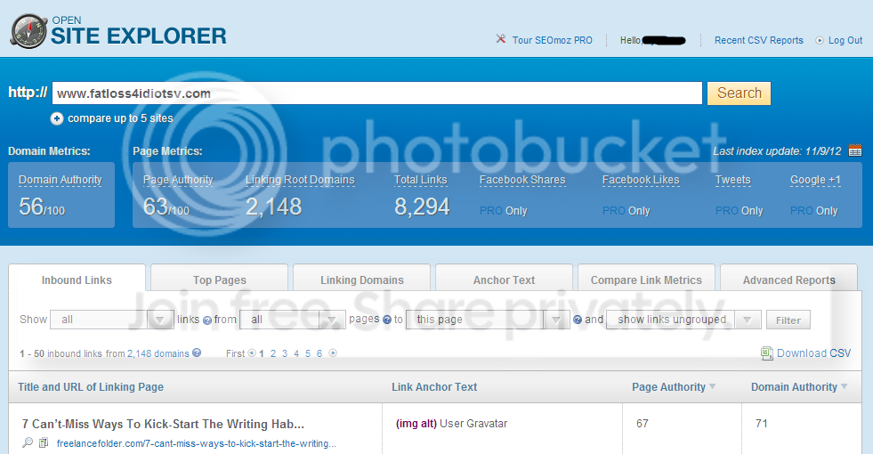Click PRO Only under Facebook Likes
The height and width of the screenshot is (454, 873).
[626, 211]
